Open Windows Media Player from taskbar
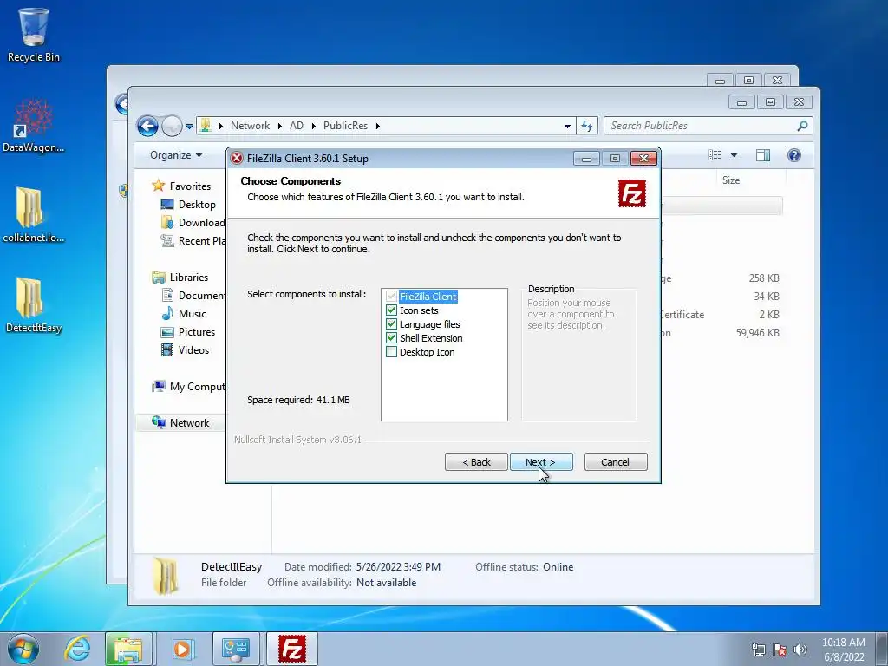888x666 pixels. point(182,649)
